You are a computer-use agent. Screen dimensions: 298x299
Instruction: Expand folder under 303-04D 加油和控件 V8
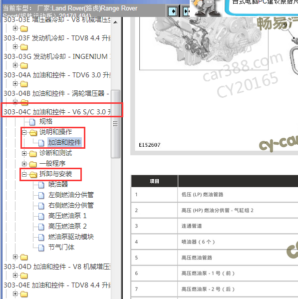point(15,276)
